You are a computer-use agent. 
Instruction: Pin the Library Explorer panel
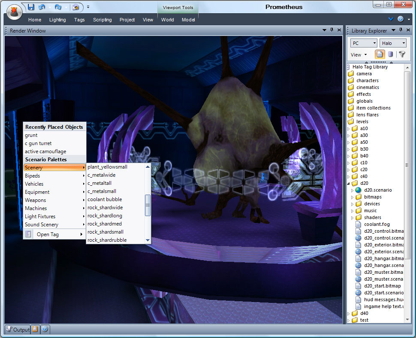[401, 30]
